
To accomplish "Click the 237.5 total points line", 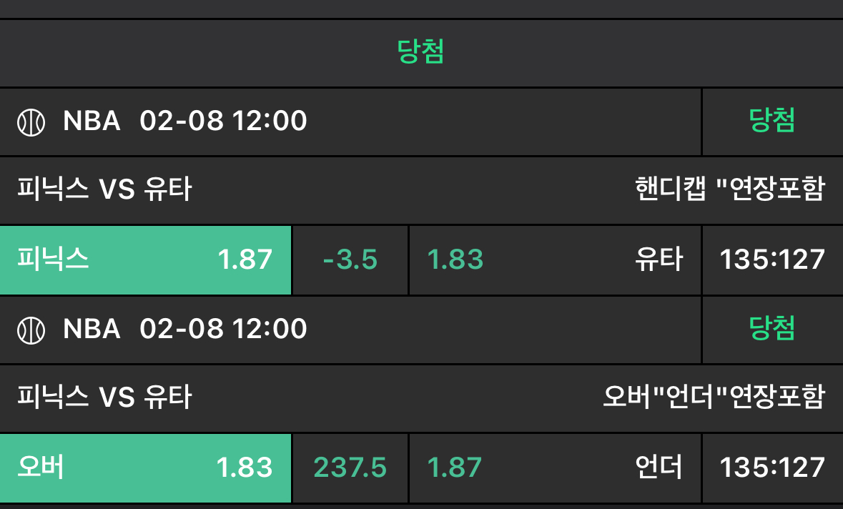I will pos(350,468).
